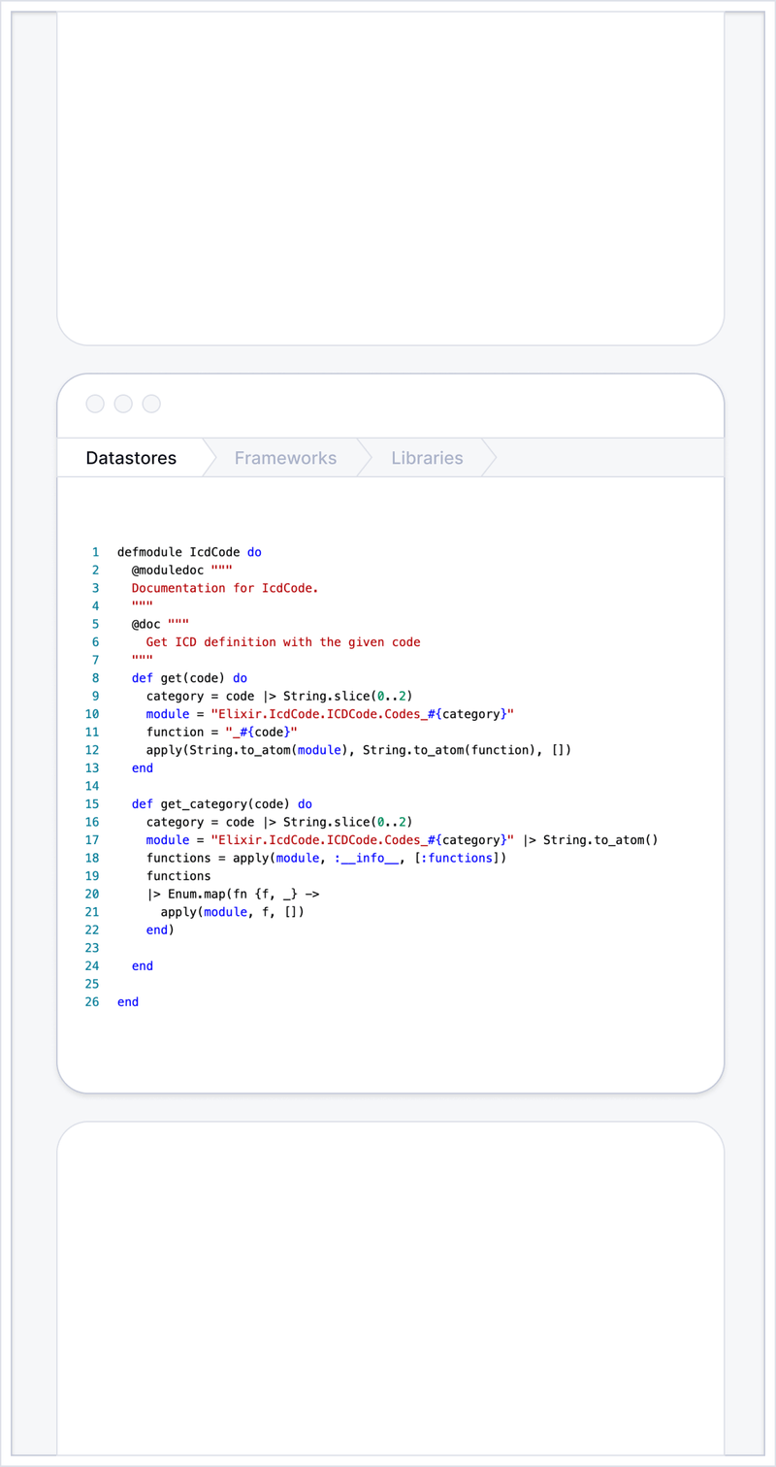Click the '@moduledoc' attribute text

(x=168, y=570)
